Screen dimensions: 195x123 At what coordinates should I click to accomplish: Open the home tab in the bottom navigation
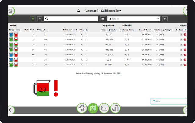[82, 108]
